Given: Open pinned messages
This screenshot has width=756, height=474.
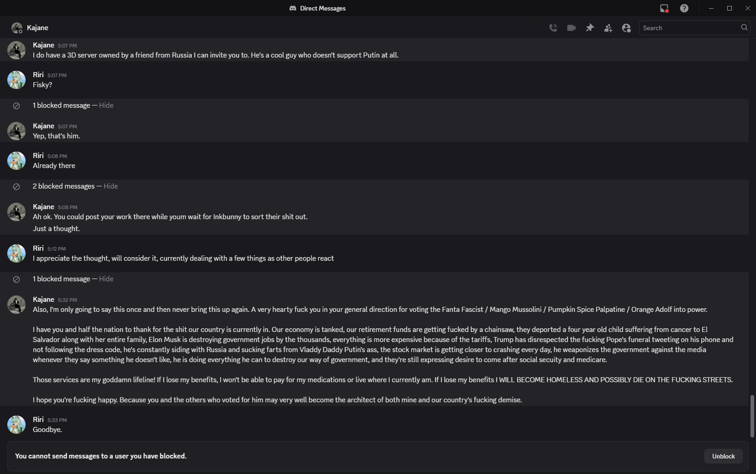Looking at the screenshot, I should point(590,28).
